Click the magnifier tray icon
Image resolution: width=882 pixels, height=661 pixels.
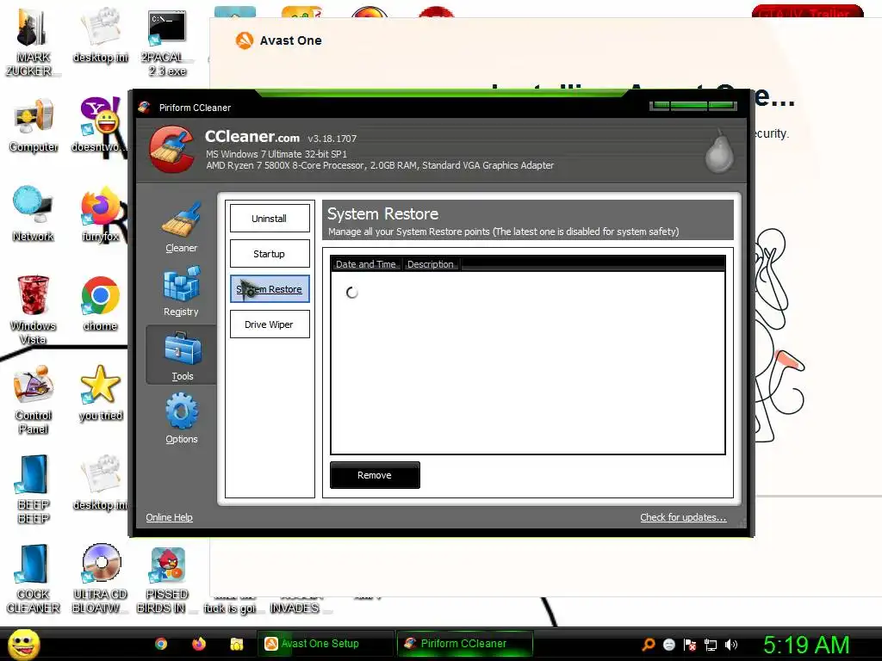tap(649, 645)
